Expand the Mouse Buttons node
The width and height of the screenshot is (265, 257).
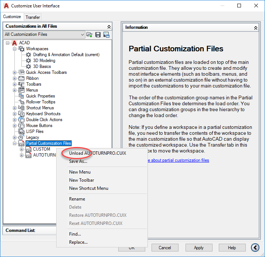coord(14,126)
